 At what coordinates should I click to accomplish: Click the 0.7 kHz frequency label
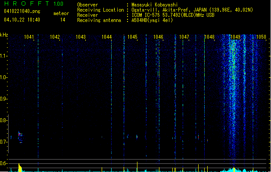[3, 142]
